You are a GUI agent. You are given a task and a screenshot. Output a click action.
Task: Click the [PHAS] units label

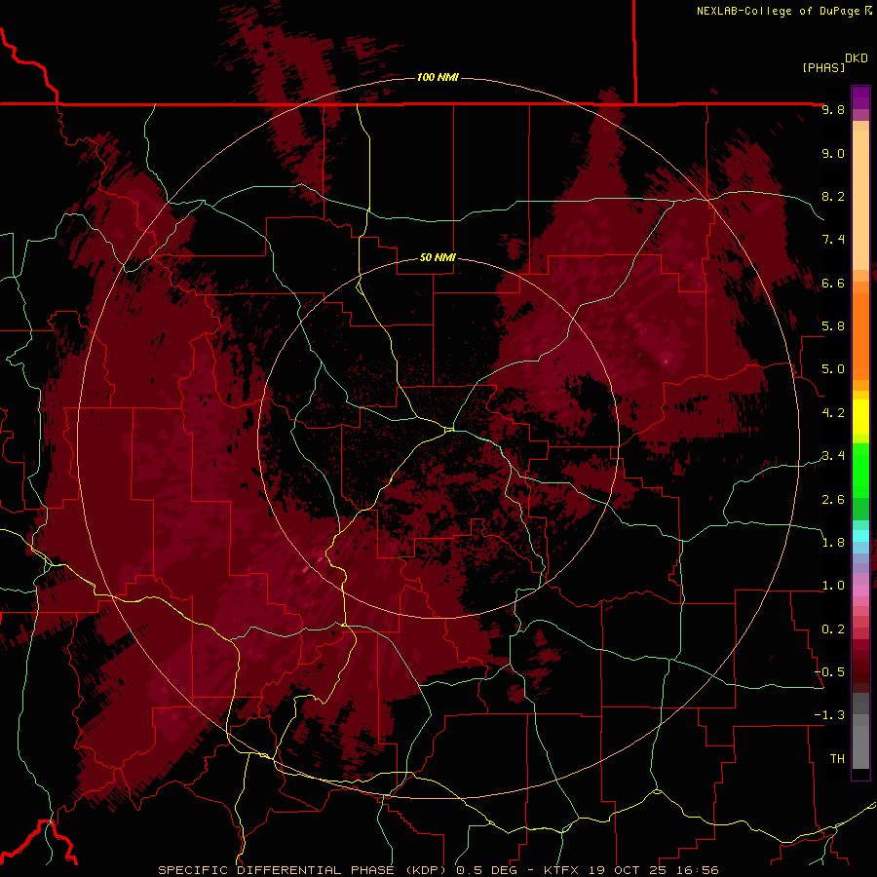point(823,67)
